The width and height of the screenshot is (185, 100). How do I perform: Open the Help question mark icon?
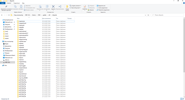(184, 3)
